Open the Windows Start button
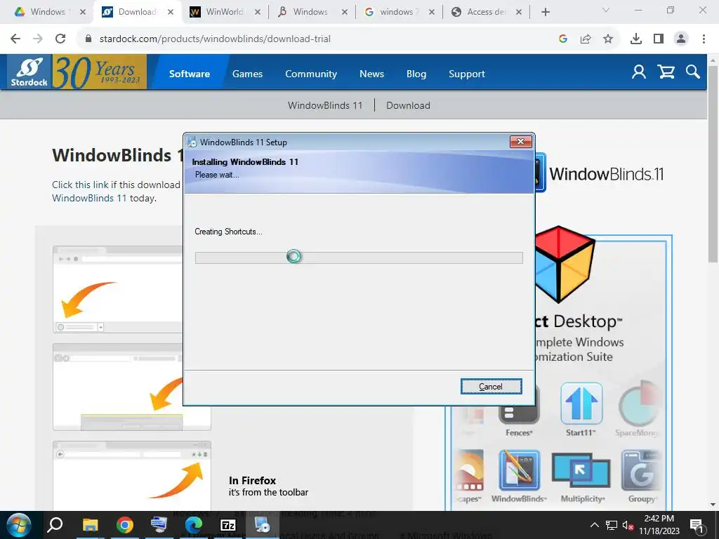Image resolution: width=719 pixels, height=539 pixels. pos(19,525)
